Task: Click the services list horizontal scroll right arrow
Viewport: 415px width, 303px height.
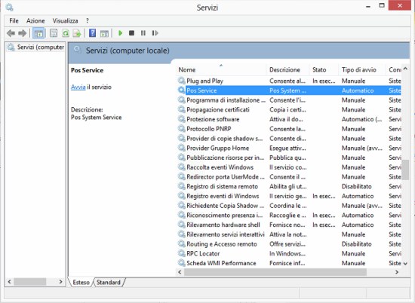Action: [397, 272]
